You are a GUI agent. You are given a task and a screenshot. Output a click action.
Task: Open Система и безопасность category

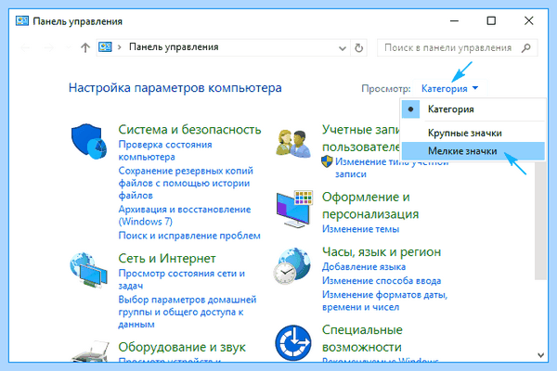pyautogui.click(x=189, y=130)
